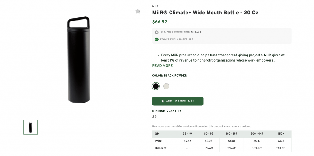
Task: Click the favorite star icon on product image
Action: tap(138, 12)
